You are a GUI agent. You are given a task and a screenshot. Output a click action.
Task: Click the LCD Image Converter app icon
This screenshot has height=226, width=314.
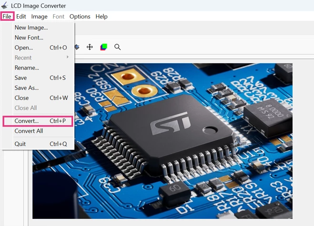pyautogui.click(x=5, y=6)
